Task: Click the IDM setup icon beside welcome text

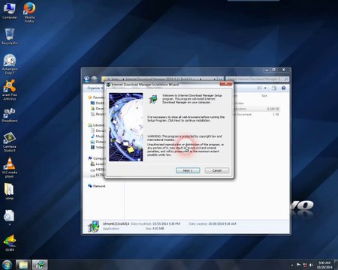Action: [153, 99]
